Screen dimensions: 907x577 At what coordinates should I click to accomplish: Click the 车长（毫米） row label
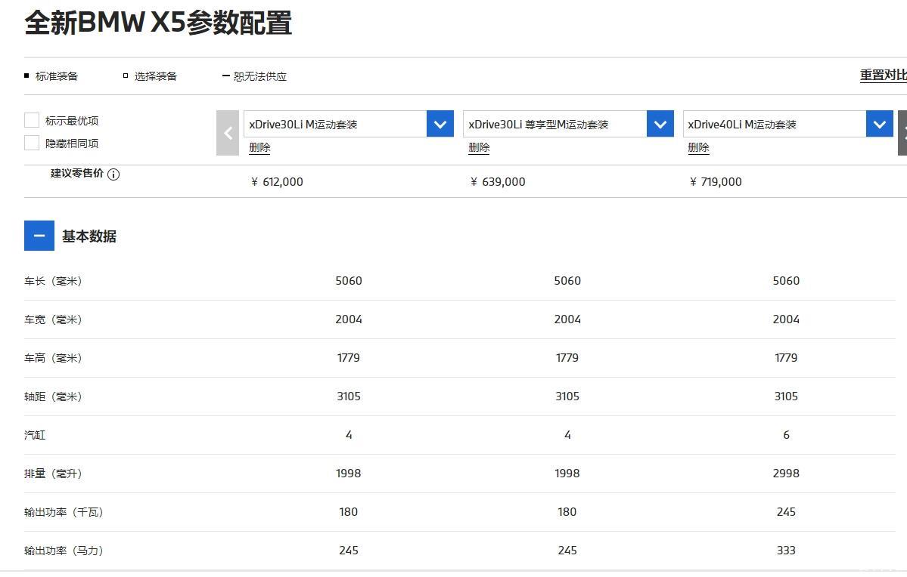pyautogui.click(x=53, y=281)
